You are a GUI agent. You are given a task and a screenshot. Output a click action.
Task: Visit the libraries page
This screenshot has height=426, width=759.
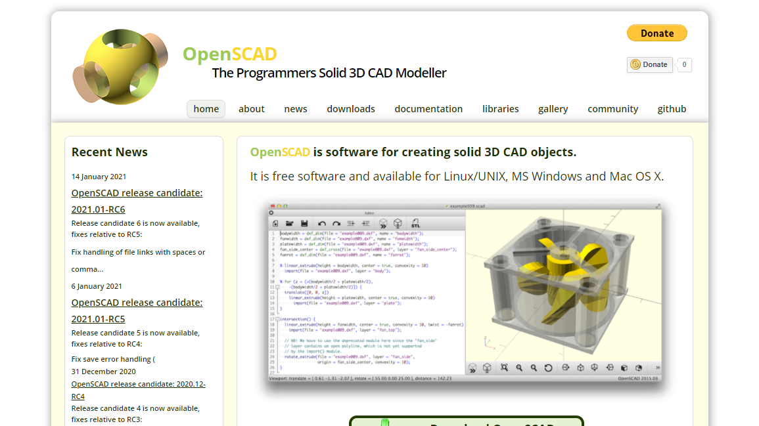coord(501,109)
